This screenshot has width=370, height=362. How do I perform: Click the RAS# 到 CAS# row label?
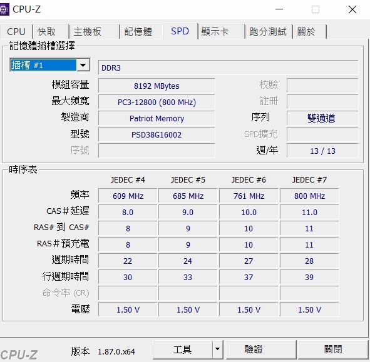click(61, 227)
